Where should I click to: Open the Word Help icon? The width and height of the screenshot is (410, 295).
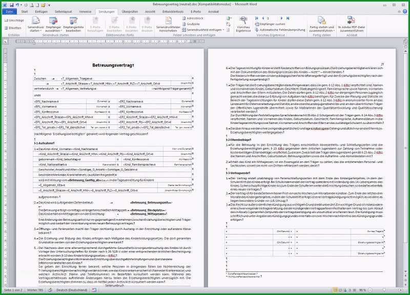tap(405, 11)
